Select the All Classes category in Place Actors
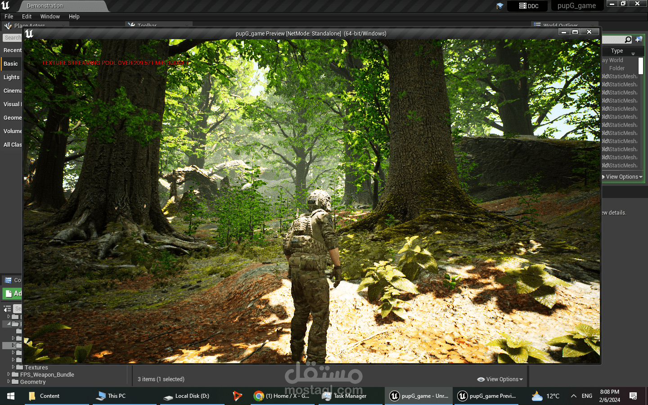648x405 pixels. [x=12, y=145]
